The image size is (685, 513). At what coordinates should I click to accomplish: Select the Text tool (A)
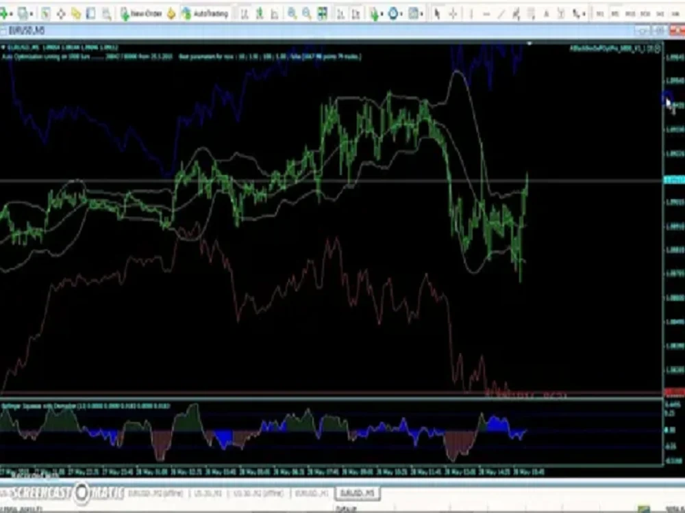[546, 14]
